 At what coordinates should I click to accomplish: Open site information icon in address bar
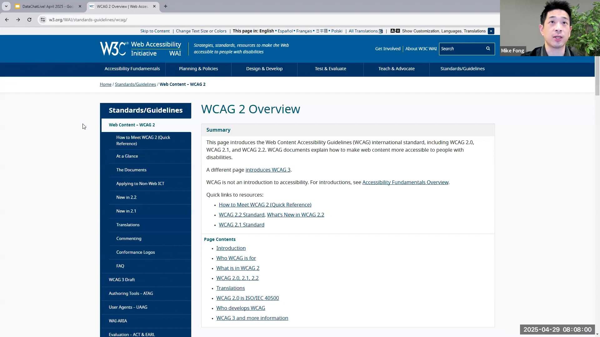(43, 20)
